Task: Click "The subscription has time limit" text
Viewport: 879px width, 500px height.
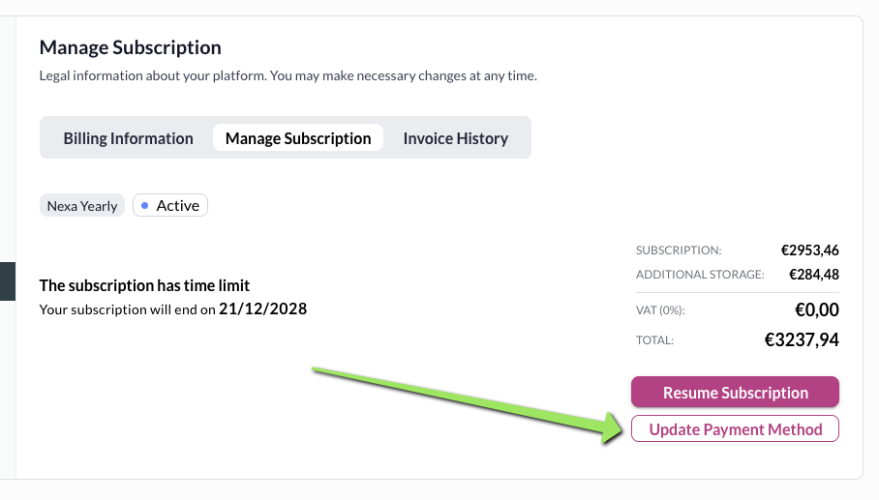Action: click(x=144, y=286)
